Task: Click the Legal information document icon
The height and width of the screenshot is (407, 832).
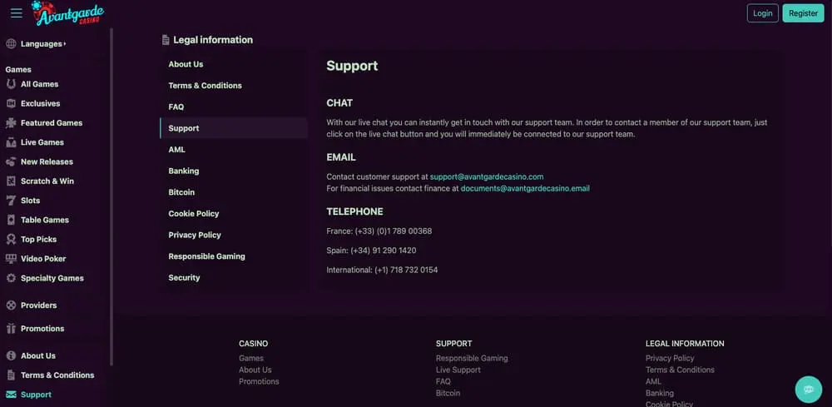Action: click(x=166, y=40)
